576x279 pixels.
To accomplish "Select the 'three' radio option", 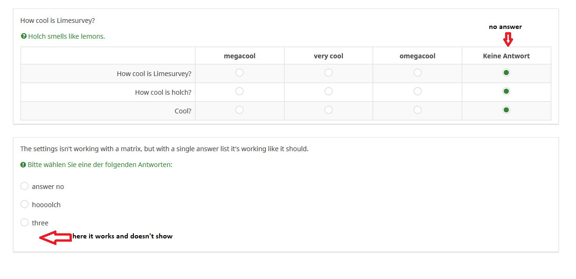I will (25, 223).
